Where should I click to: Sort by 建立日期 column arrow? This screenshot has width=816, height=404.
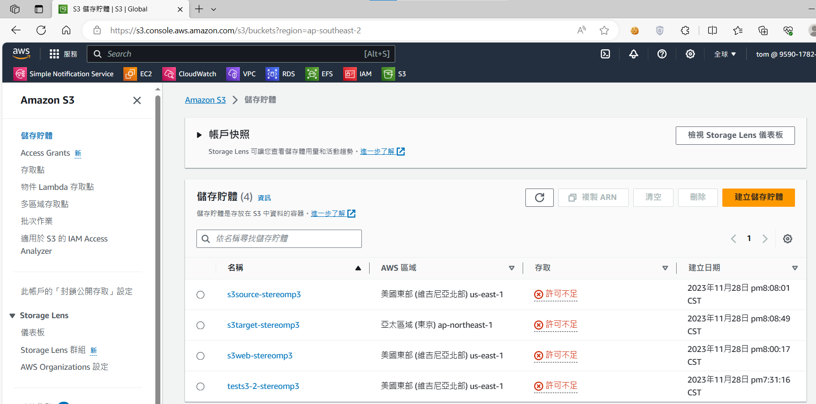(795, 268)
